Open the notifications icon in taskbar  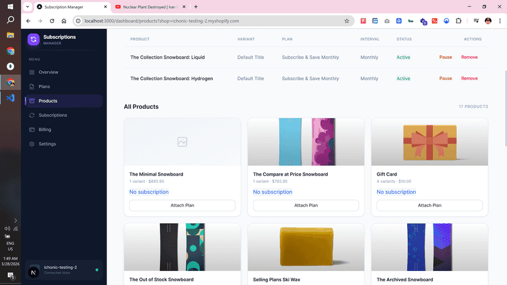(x=10, y=276)
